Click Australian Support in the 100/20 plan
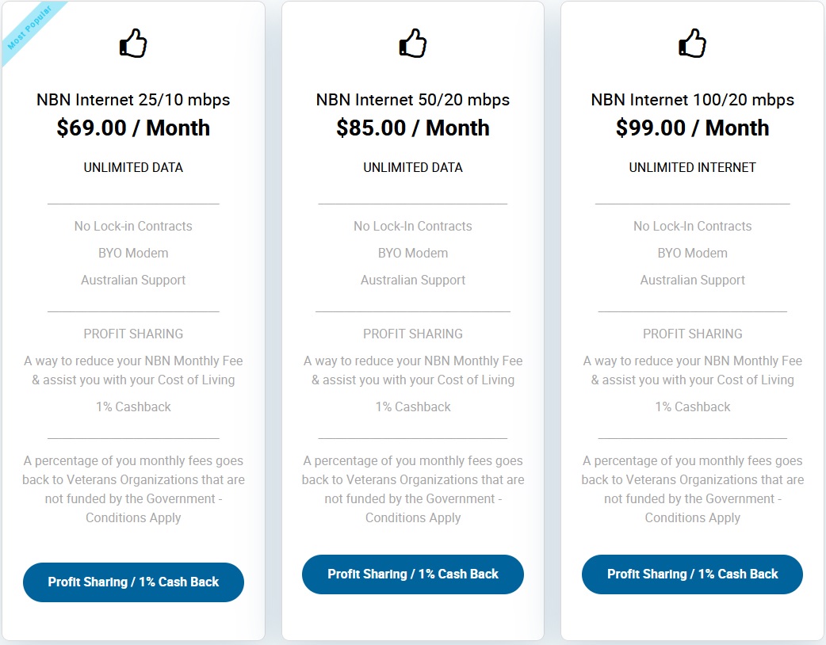Screen dimensions: 826x645 pyautogui.click(x=692, y=281)
